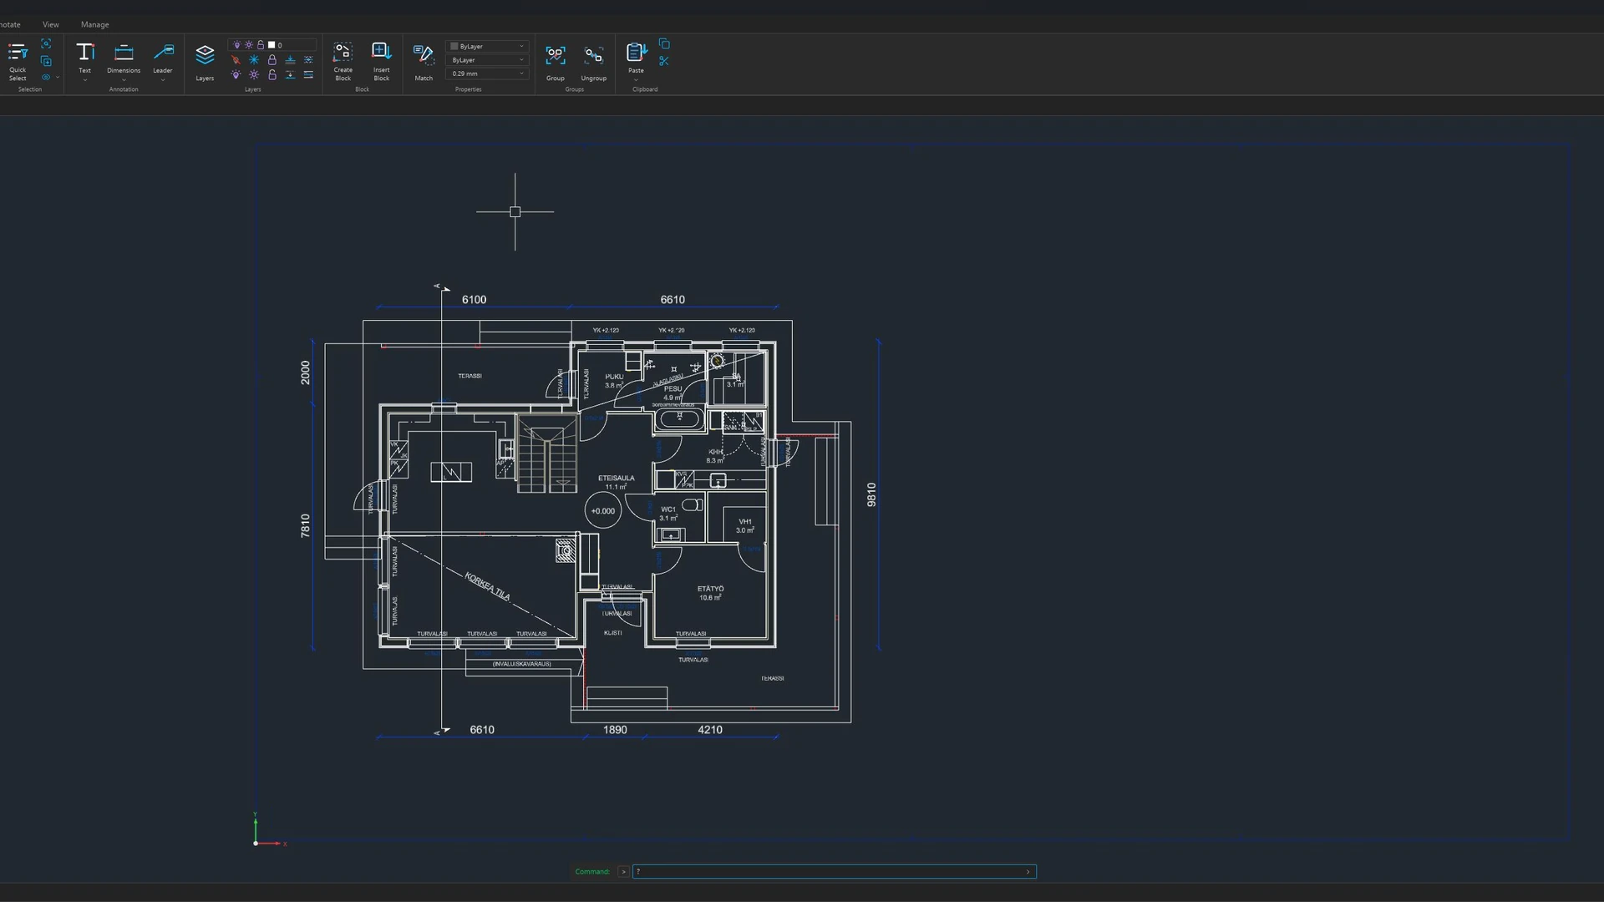Open the color ByLayer swatch dropdown

(x=487, y=46)
